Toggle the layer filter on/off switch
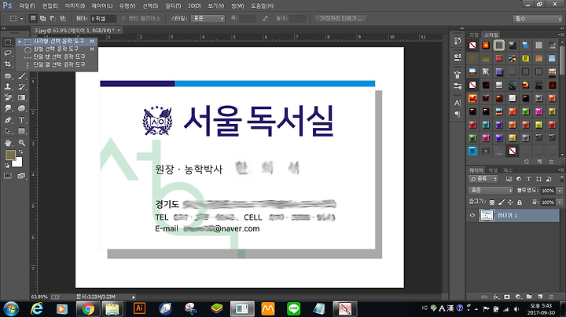This screenshot has width=566, height=317. tap(561, 179)
